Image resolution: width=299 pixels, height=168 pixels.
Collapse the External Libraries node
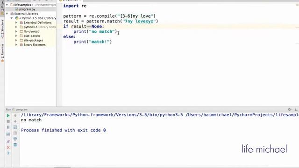(x=7, y=14)
